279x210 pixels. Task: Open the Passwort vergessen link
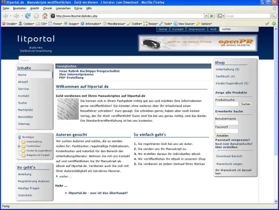pyautogui.click(x=232, y=140)
